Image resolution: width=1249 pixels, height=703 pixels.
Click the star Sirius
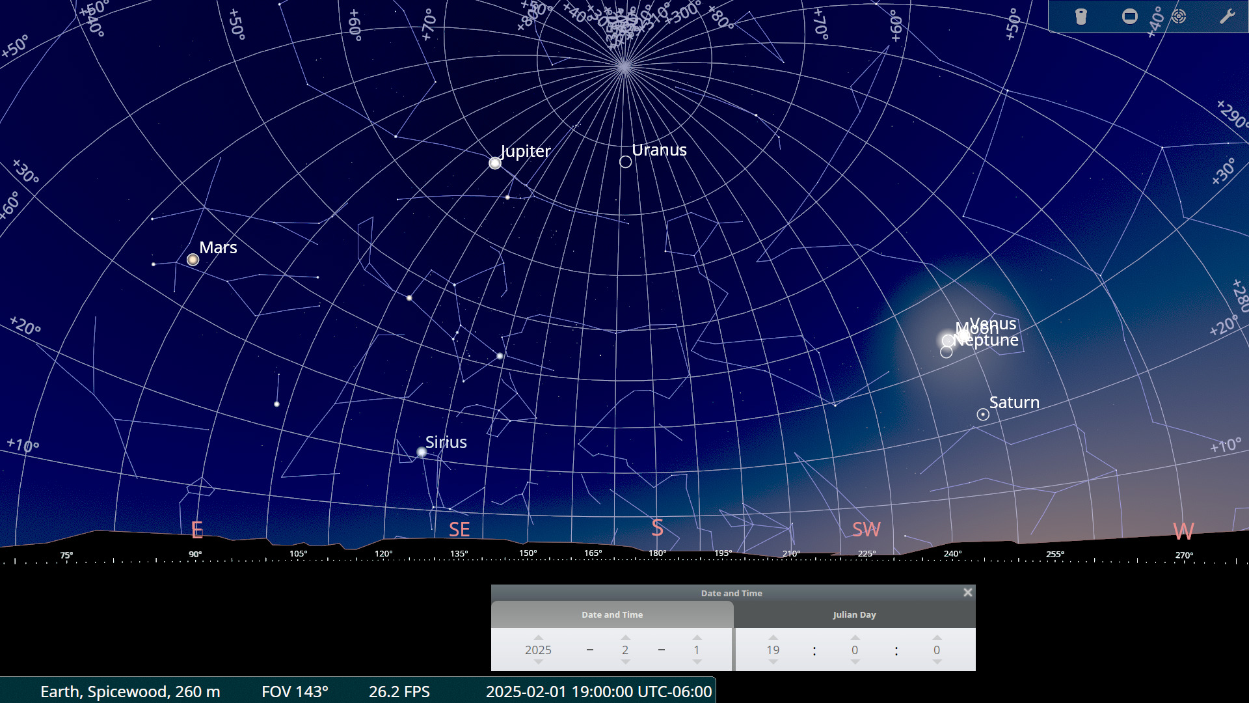[x=422, y=452]
